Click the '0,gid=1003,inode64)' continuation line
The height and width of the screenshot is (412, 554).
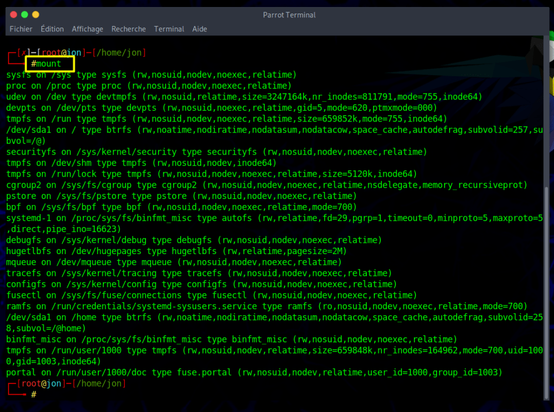coord(54,362)
